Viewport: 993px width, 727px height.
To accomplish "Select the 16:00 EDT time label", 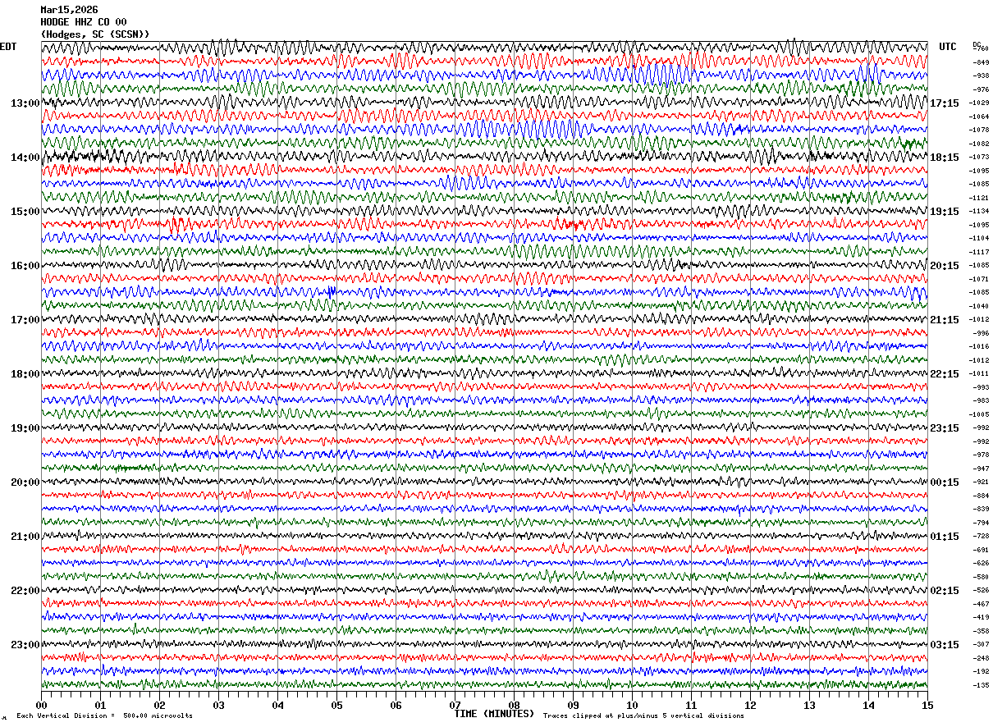I will [x=25, y=266].
